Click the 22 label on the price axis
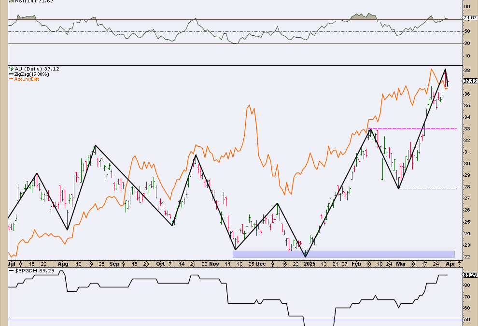This screenshot has height=326, width=478. 467,257
